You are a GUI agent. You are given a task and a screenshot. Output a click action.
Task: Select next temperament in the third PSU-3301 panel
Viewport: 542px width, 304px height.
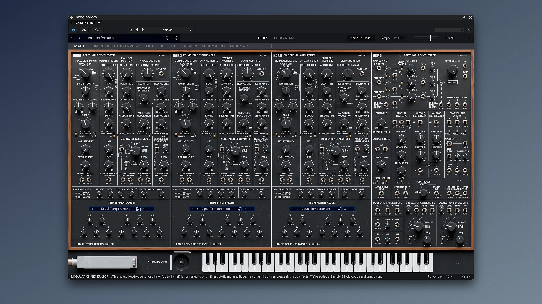click(x=298, y=209)
